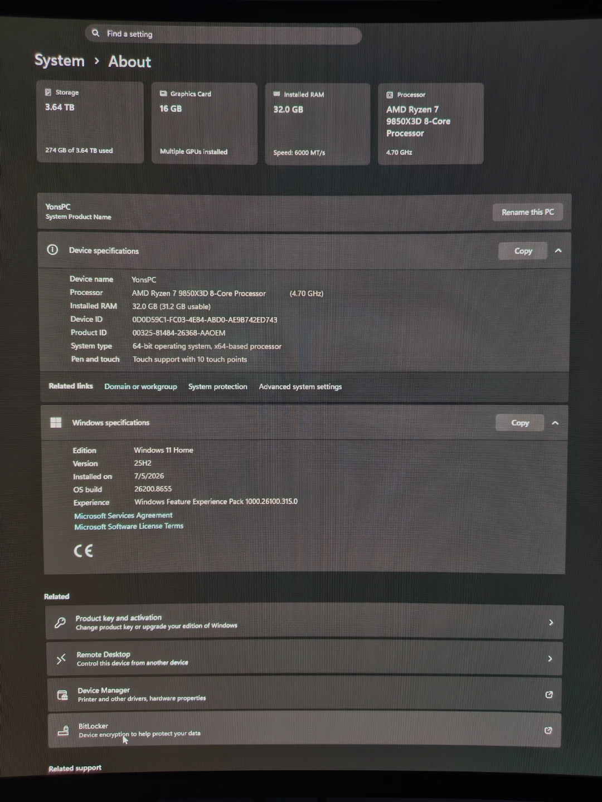The image size is (602, 802).
Task: Open Product key and activation
Action: (304, 622)
